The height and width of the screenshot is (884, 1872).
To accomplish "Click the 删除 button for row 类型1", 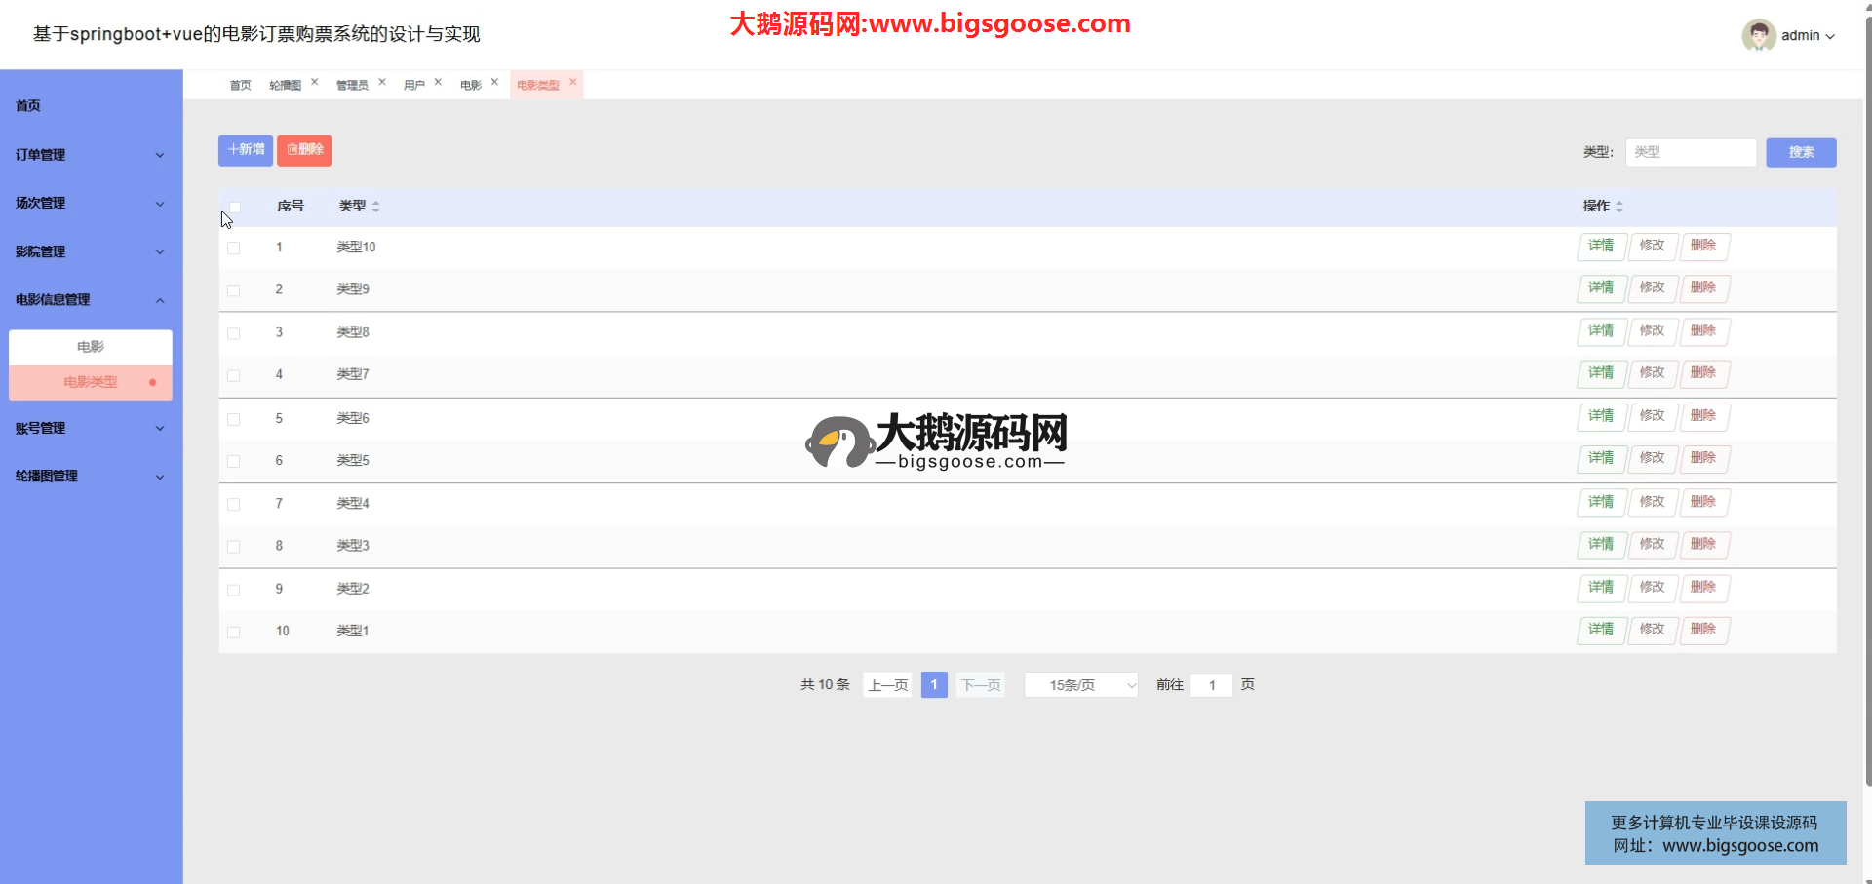I will 1702,630.
